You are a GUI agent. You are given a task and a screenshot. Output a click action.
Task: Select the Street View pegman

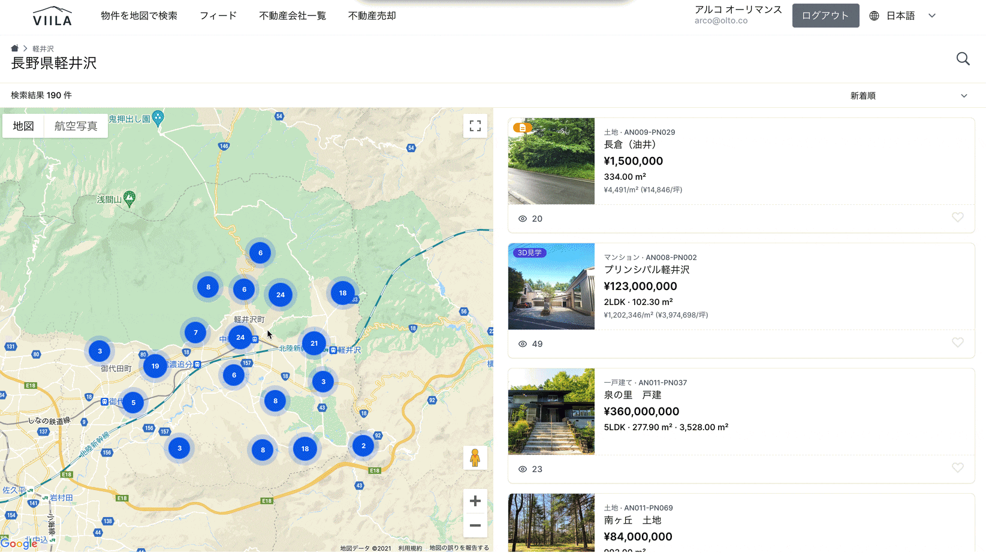(475, 458)
